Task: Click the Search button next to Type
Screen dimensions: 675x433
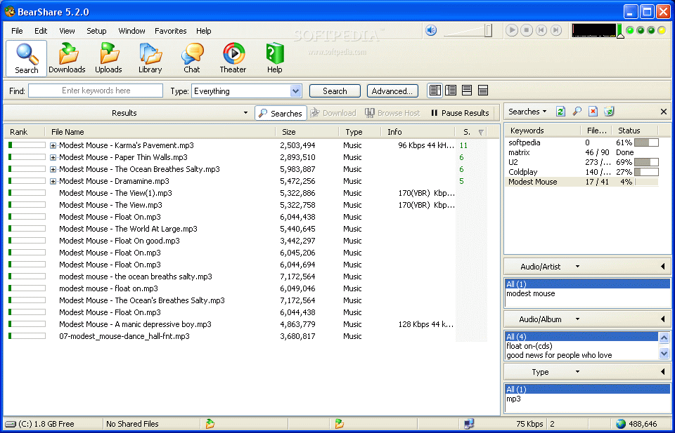Action: pyautogui.click(x=335, y=91)
